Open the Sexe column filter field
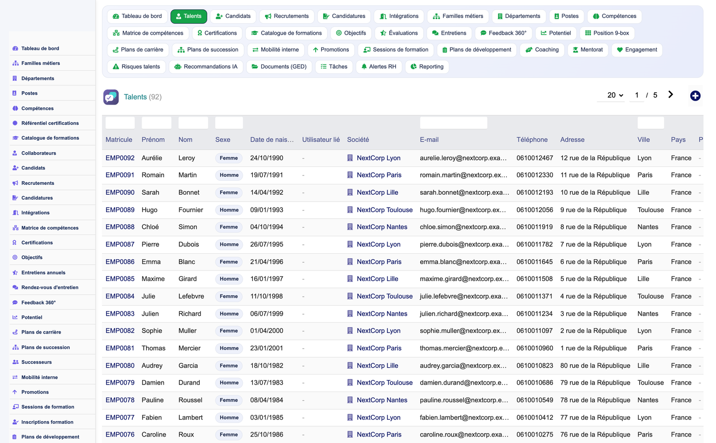The width and height of the screenshot is (716, 443). 229,123
